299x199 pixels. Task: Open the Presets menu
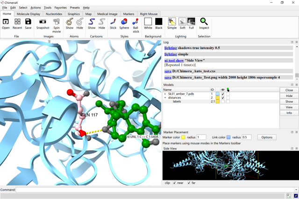pos(75,7)
